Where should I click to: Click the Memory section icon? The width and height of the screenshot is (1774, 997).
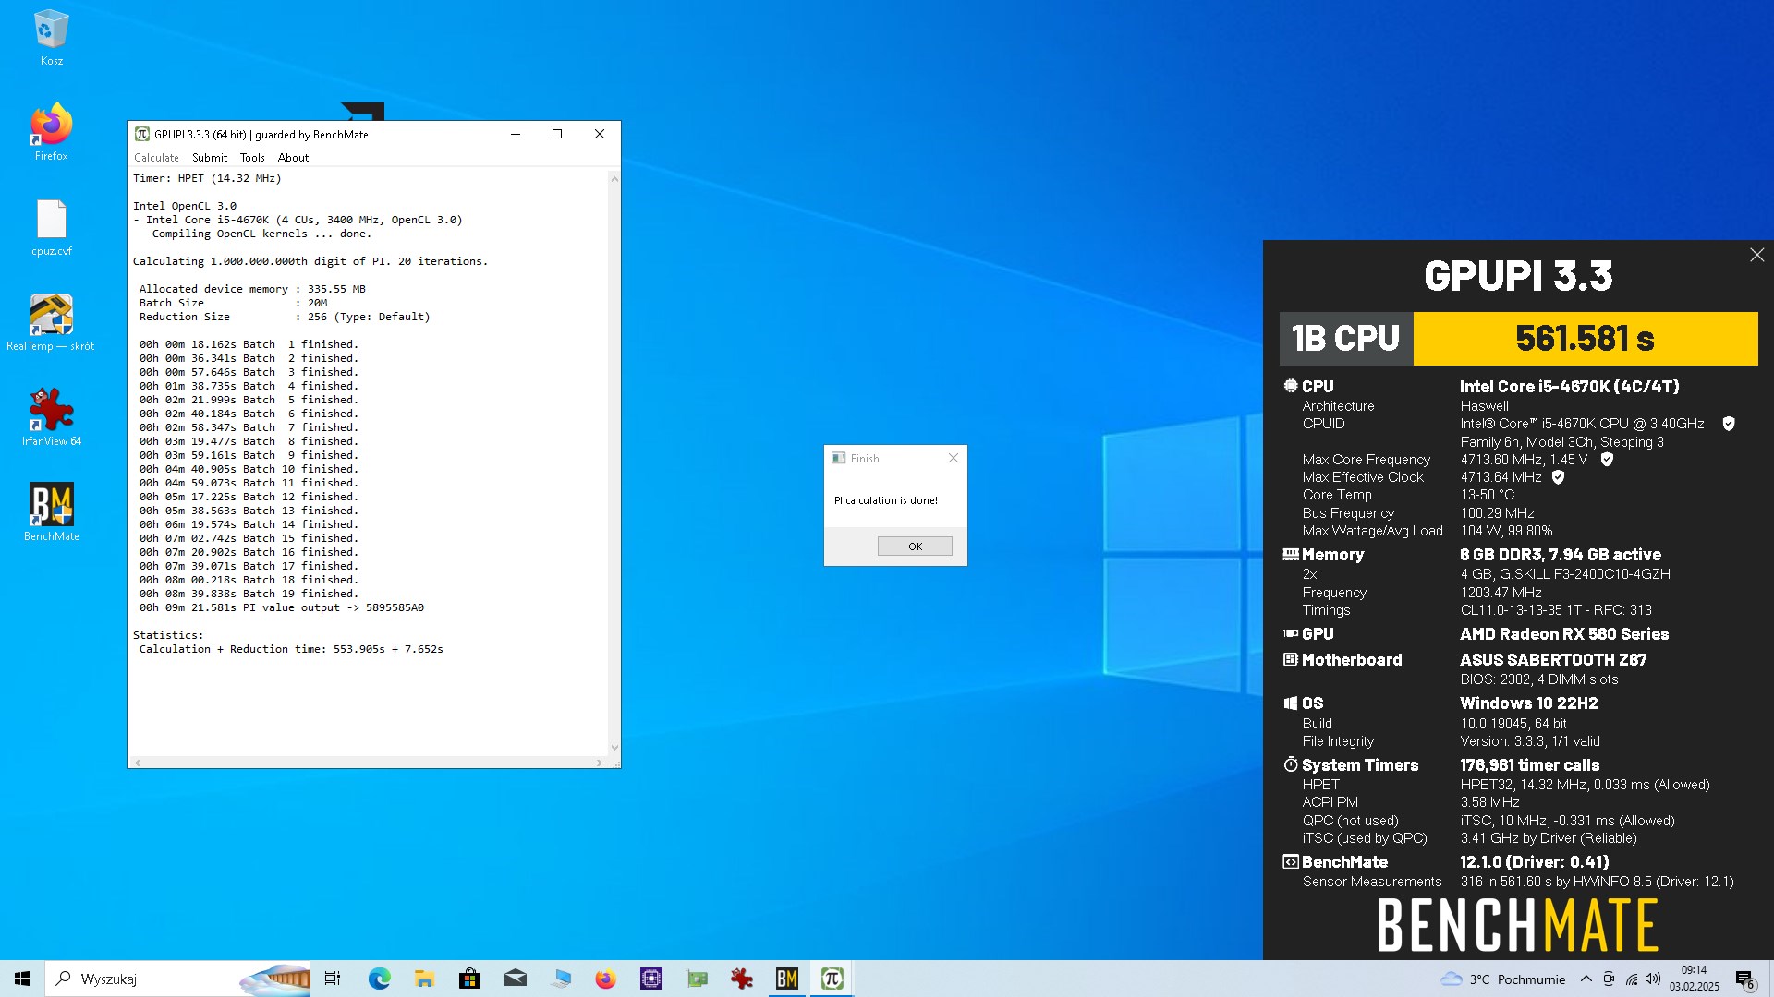point(1290,555)
